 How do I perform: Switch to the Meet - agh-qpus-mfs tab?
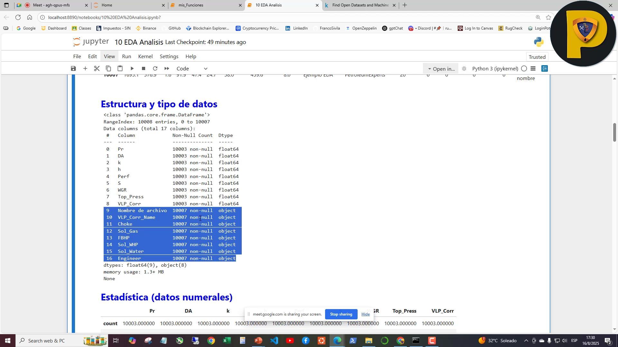pos(51,5)
